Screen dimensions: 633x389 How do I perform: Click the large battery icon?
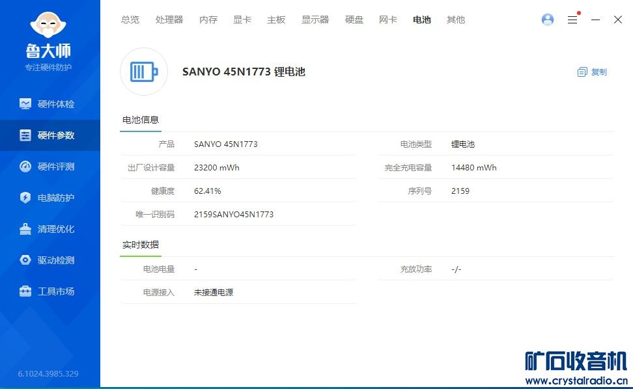144,72
